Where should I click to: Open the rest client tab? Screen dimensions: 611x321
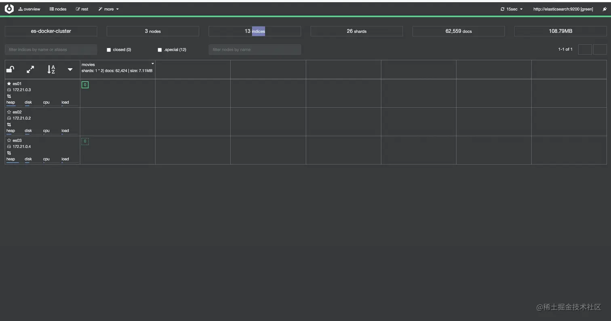(x=82, y=9)
